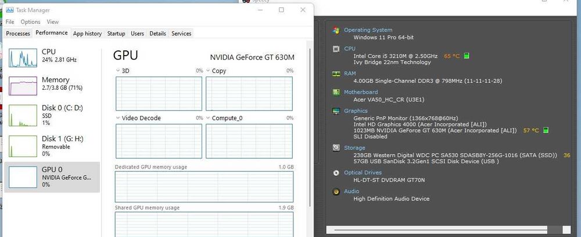The width and height of the screenshot is (581, 237).
Task: Click the Motherboard icon in Speccy
Action: click(x=336, y=92)
